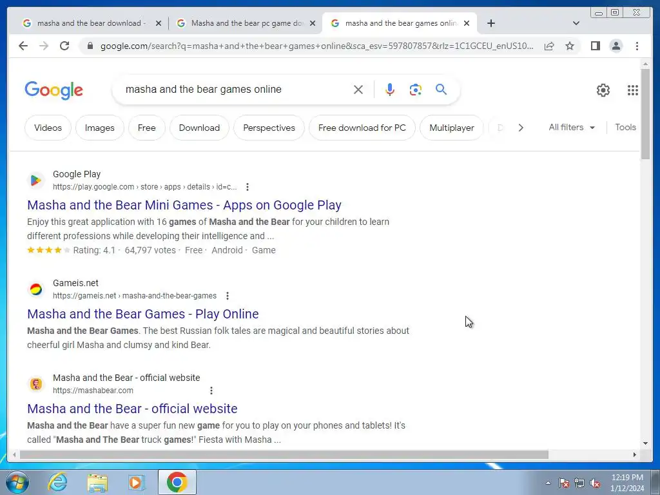The image size is (660, 495).
Task: Click scroll right arrow on horizontal scrollbar
Action: point(635,454)
